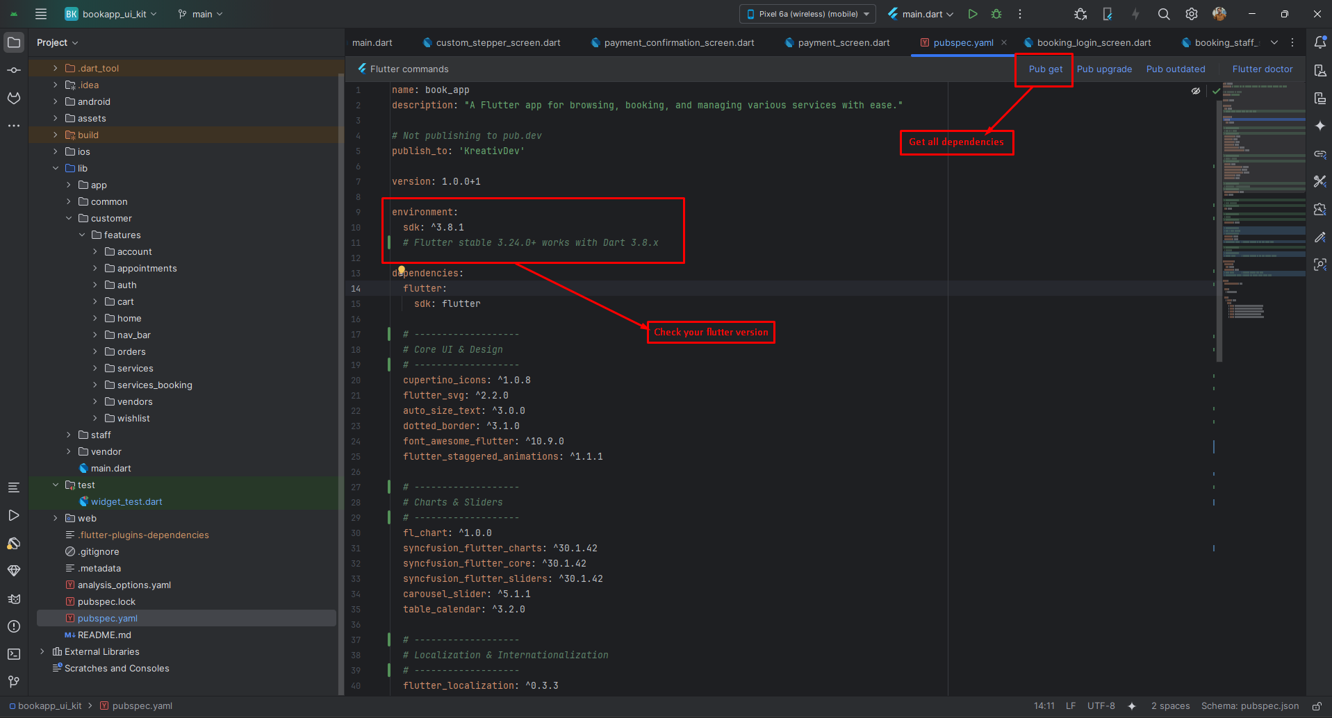Open the user profile avatar

point(1219,14)
